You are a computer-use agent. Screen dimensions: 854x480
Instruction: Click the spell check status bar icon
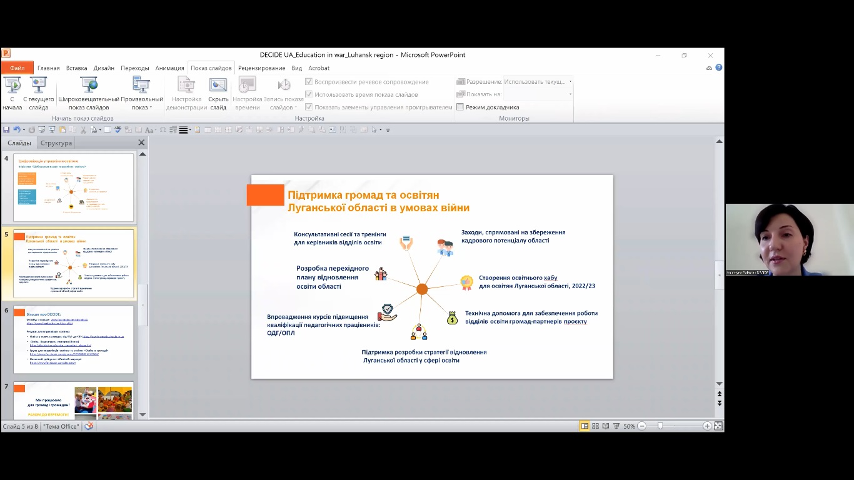89,426
